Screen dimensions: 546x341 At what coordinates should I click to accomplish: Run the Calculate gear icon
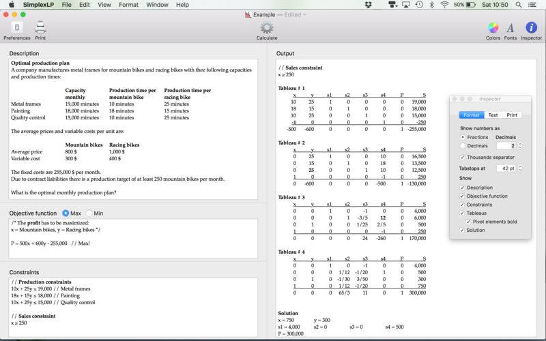pos(267,28)
